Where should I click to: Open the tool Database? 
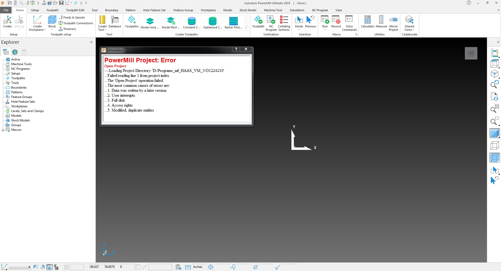pyautogui.click(x=115, y=22)
